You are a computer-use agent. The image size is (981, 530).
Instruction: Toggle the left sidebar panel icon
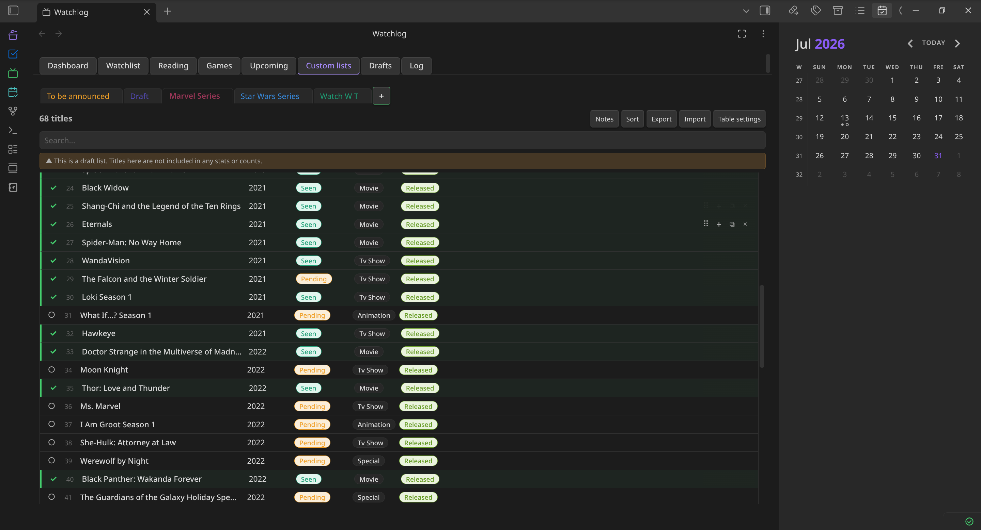(x=13, y=11)
